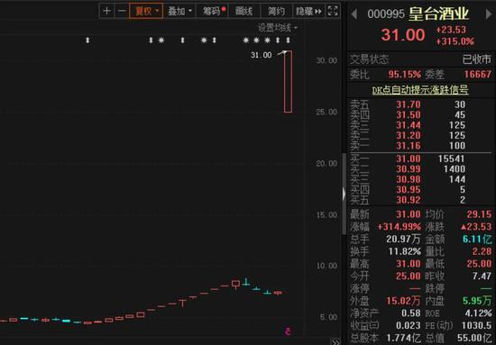Click the 金额 6.11亿 value
496x345 pixels.
[x=477, y=240]
